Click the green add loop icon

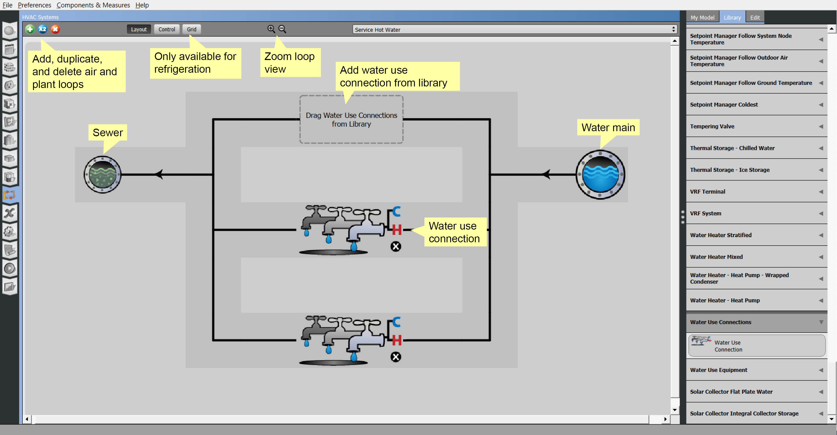30,29
